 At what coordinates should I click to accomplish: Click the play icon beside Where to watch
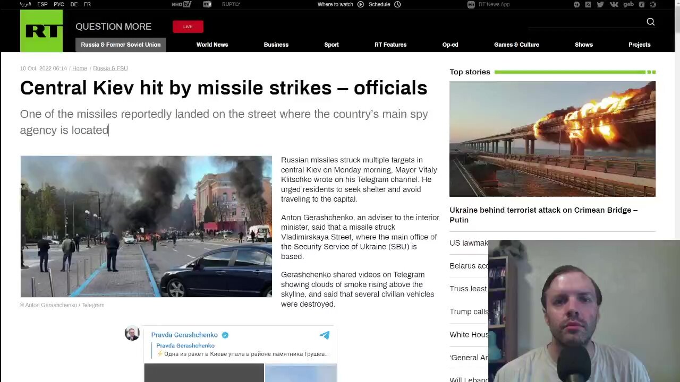point(361,4)
